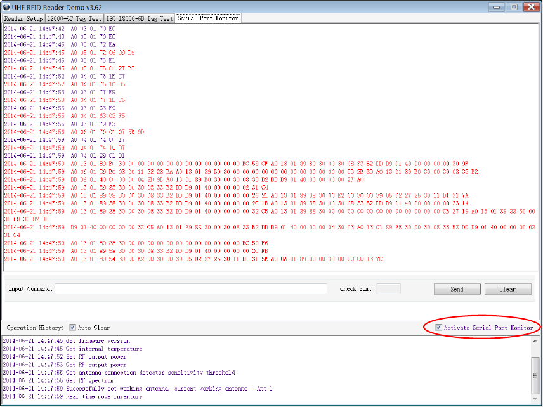Click serial line 'A0 03 01 7B E1'
The image size is (543, 407).
coord(60,61)
